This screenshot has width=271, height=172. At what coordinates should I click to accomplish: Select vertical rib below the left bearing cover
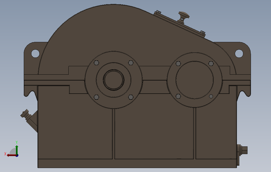point(114,134)
